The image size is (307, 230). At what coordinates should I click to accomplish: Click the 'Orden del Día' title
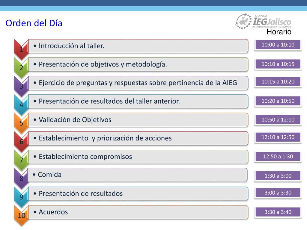[x=34, y=23]
